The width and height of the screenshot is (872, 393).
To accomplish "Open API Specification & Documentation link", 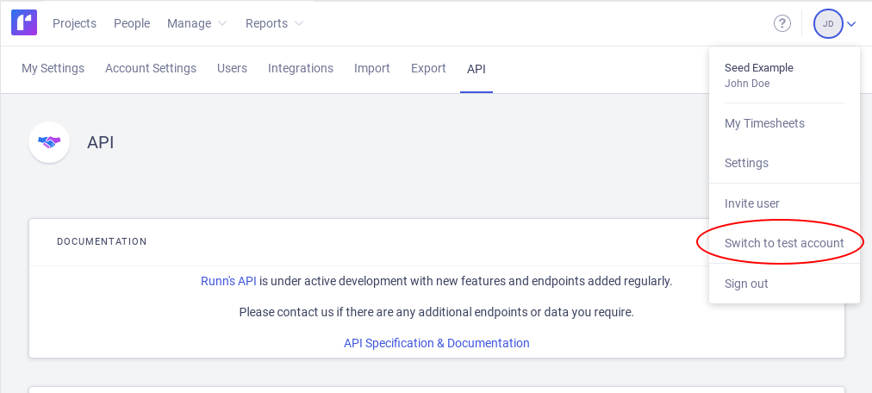I will click(437, 343).
